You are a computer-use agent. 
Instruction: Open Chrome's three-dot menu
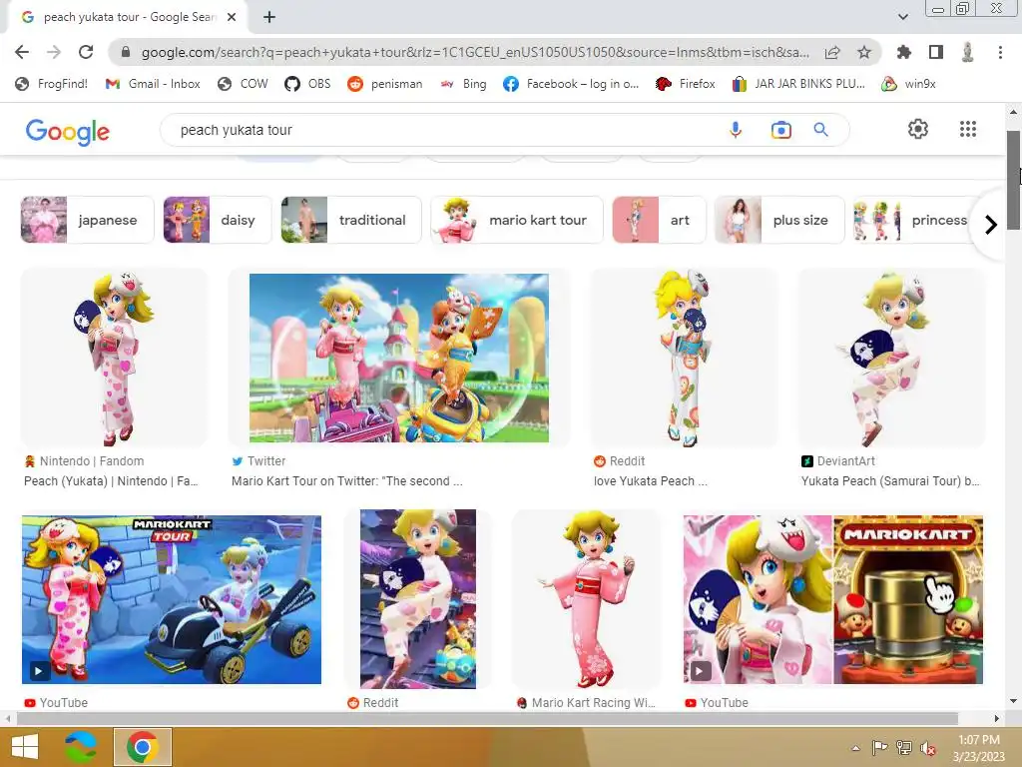tap(1000, 52)
